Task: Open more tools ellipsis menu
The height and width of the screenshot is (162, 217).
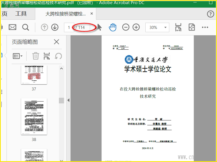Action: click(x=205, y=27)
